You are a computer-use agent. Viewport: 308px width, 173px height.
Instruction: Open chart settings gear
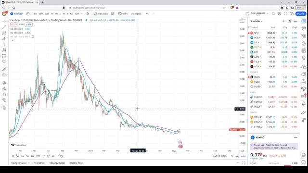pos(280,14)
